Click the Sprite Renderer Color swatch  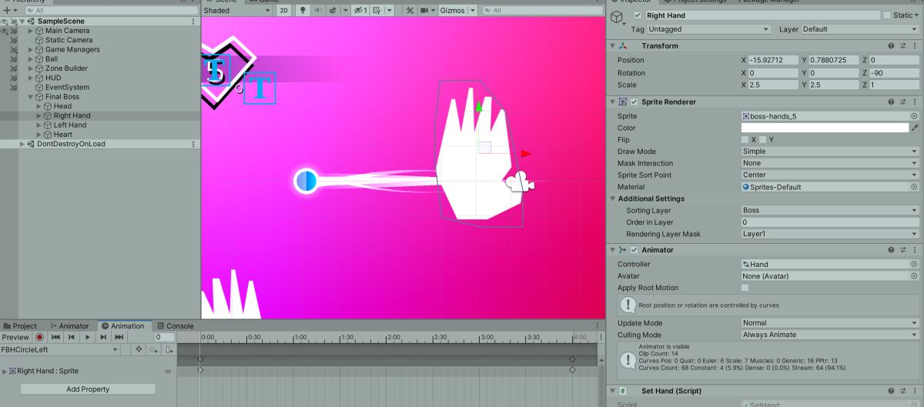click(825, 128)
